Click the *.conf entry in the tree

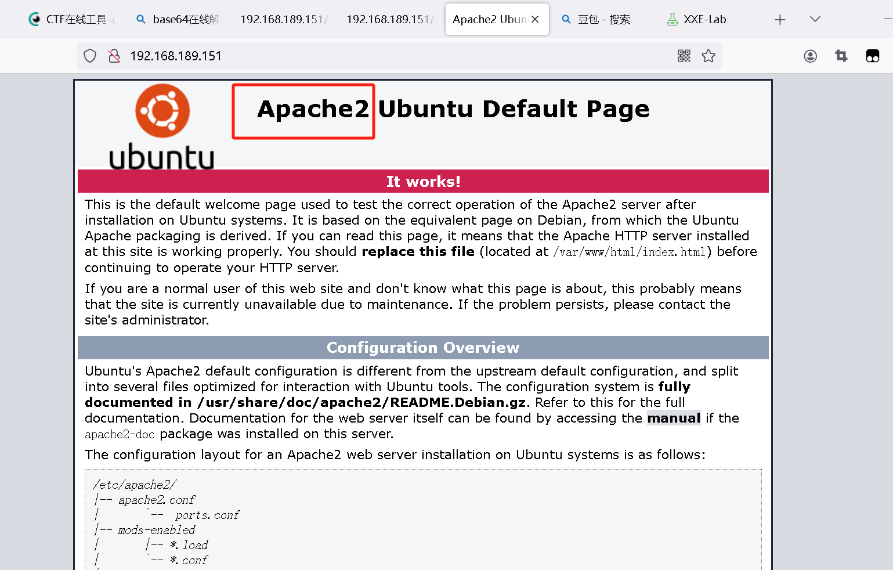click(189, 560)
